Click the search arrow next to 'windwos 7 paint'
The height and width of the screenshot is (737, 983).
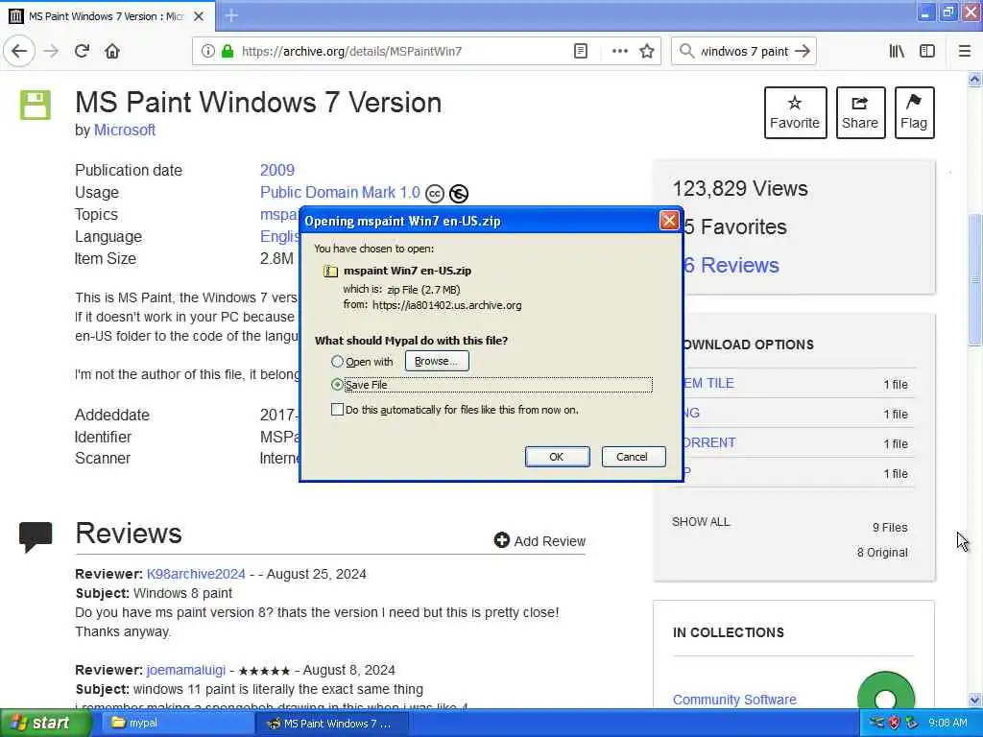(803, 52)
